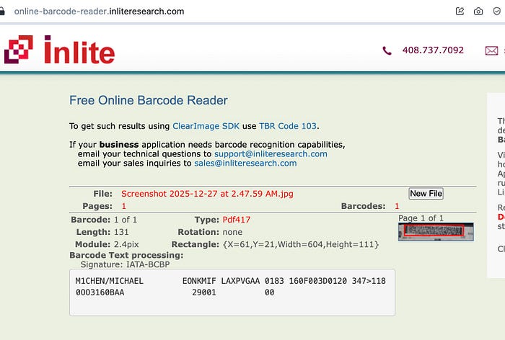The height and width of the screenshot is (340, 505).
Task: Click the file name Screenshot 2025-12-27 at 2.47.59 AM.jpg
Action: 207,194
